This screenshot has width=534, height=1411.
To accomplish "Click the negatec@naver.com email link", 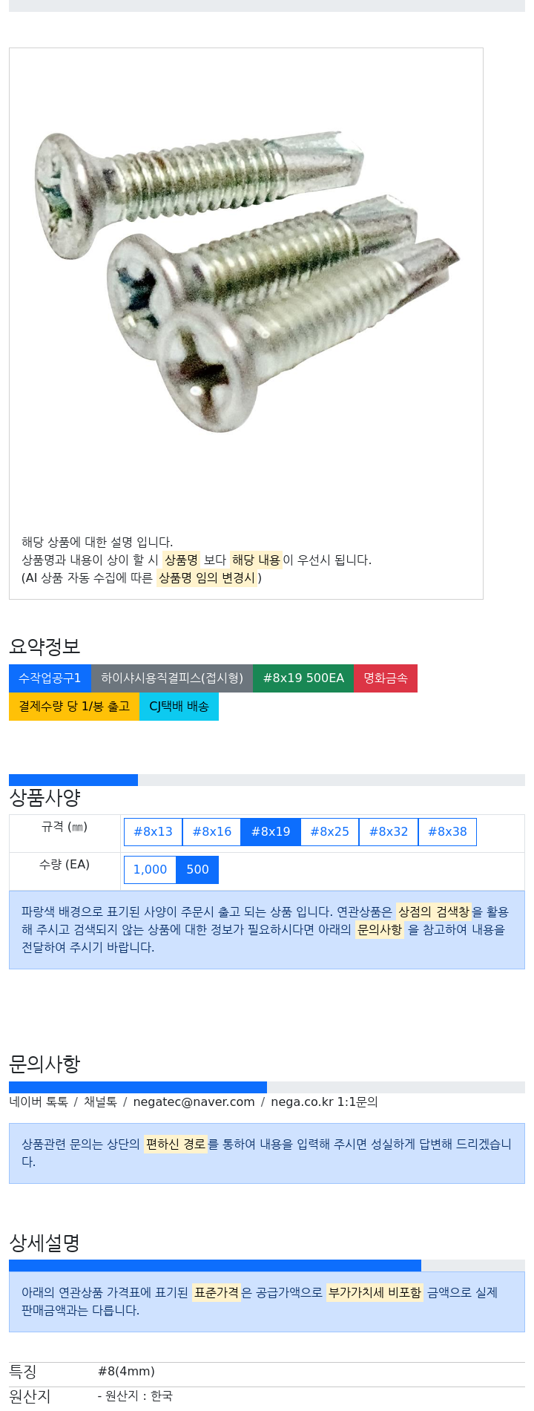I will click(194, 1101).
